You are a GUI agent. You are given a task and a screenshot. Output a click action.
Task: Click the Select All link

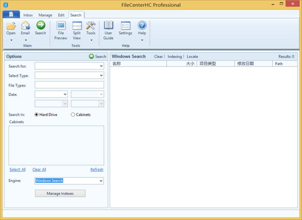coord(18,170)
